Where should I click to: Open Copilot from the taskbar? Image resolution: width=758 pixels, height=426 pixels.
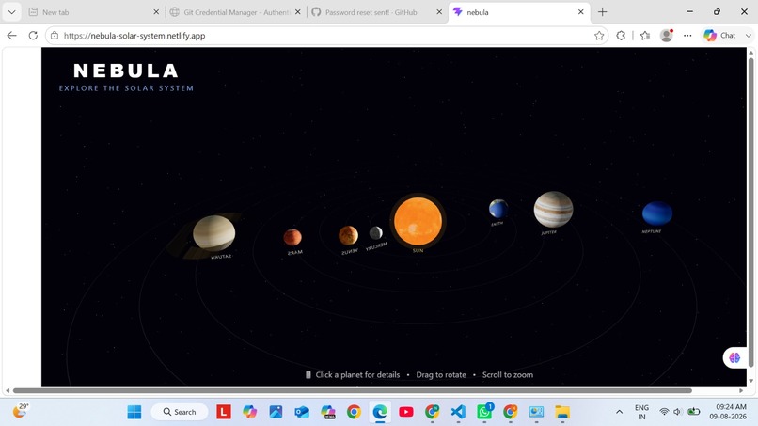coord(249,412)
